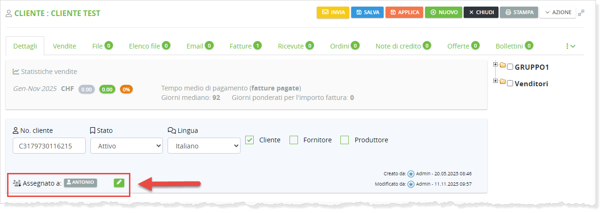The image size is (603, 213).
Task: Click the Venditori folder icon
Action: pyautogui.click(x=502, y=83)
